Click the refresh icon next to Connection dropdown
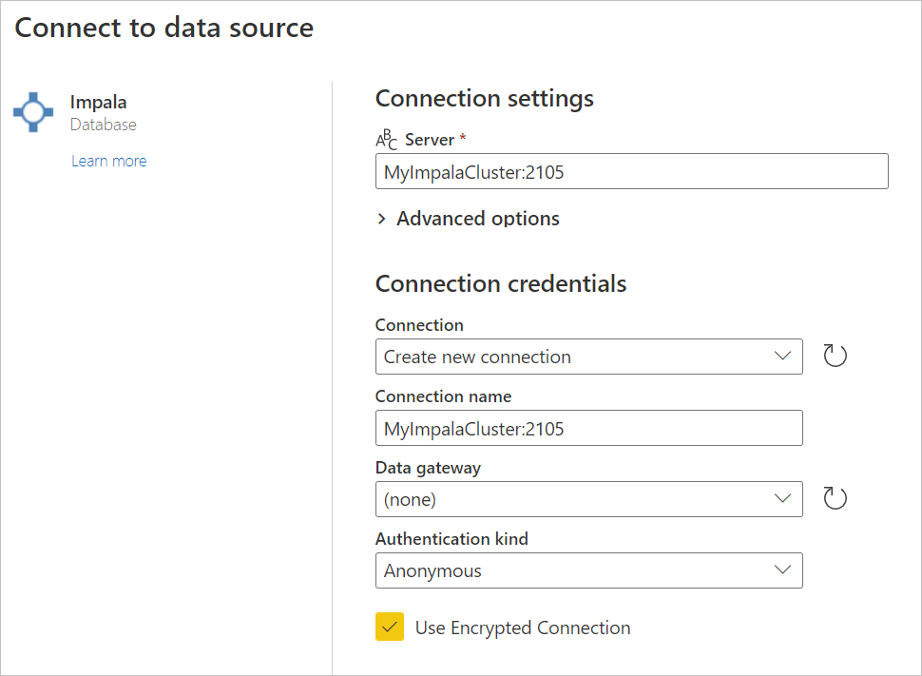 (835, 355)
